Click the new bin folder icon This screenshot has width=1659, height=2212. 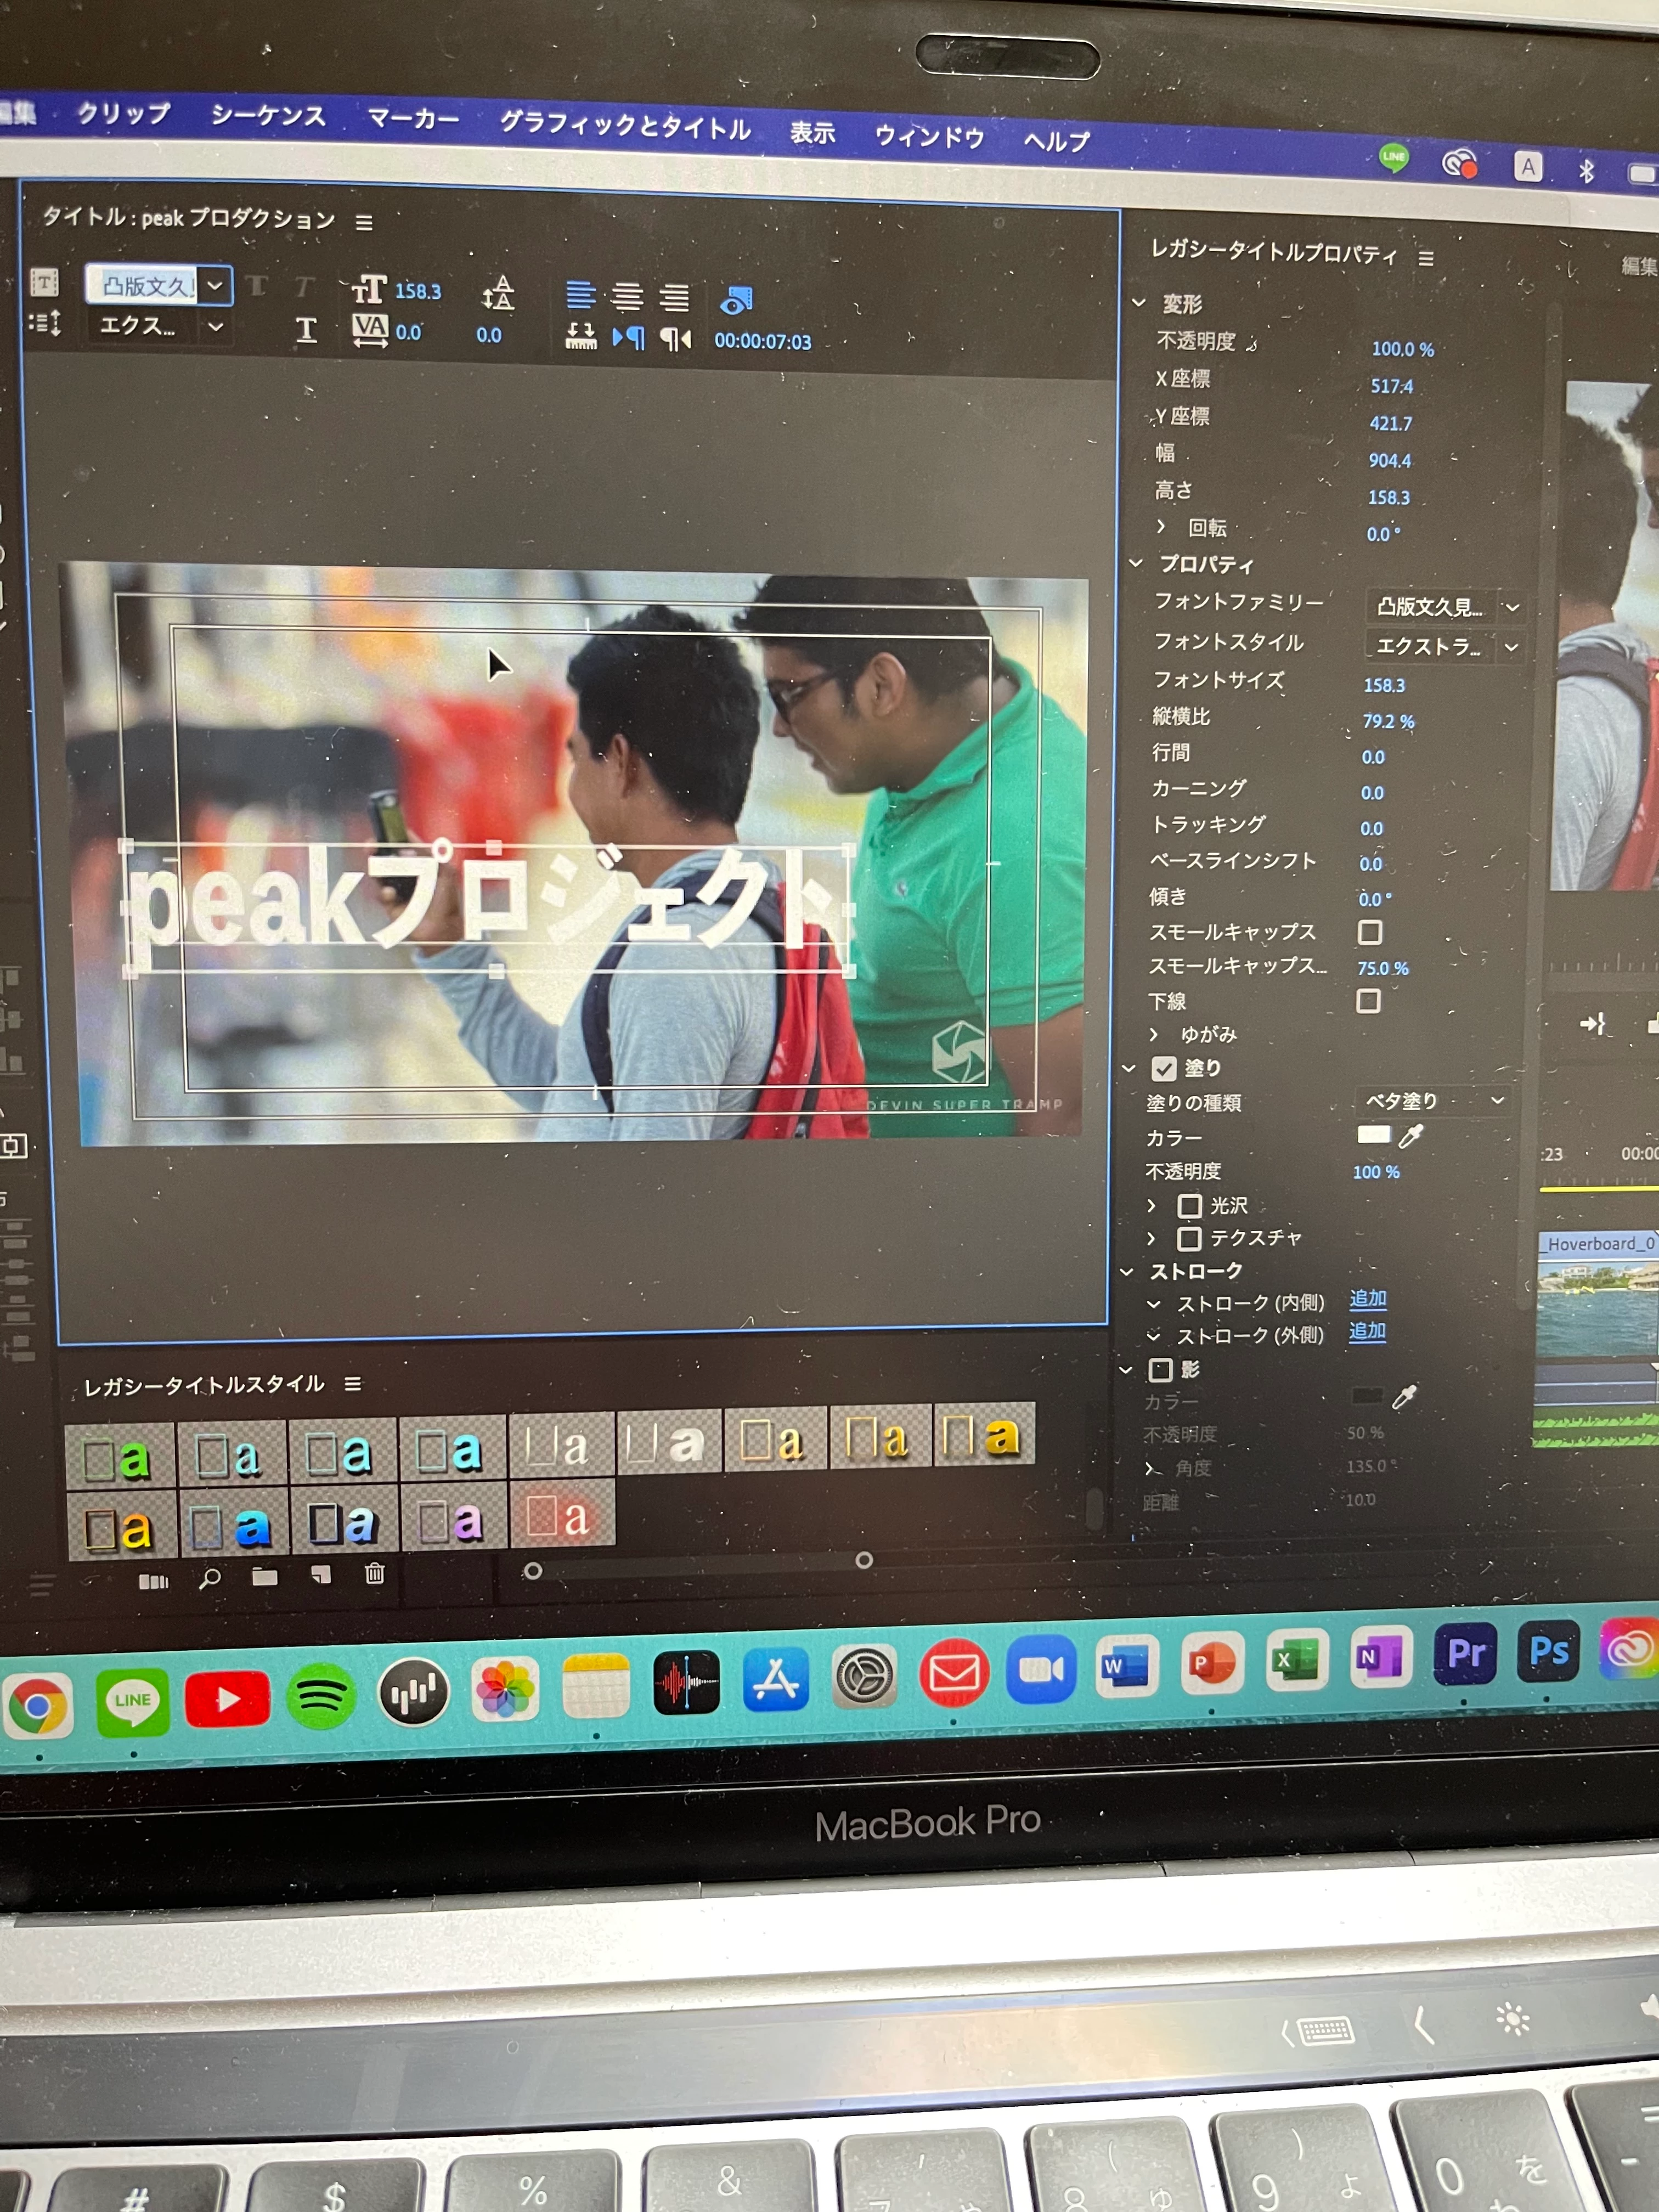click(265, 1576)
